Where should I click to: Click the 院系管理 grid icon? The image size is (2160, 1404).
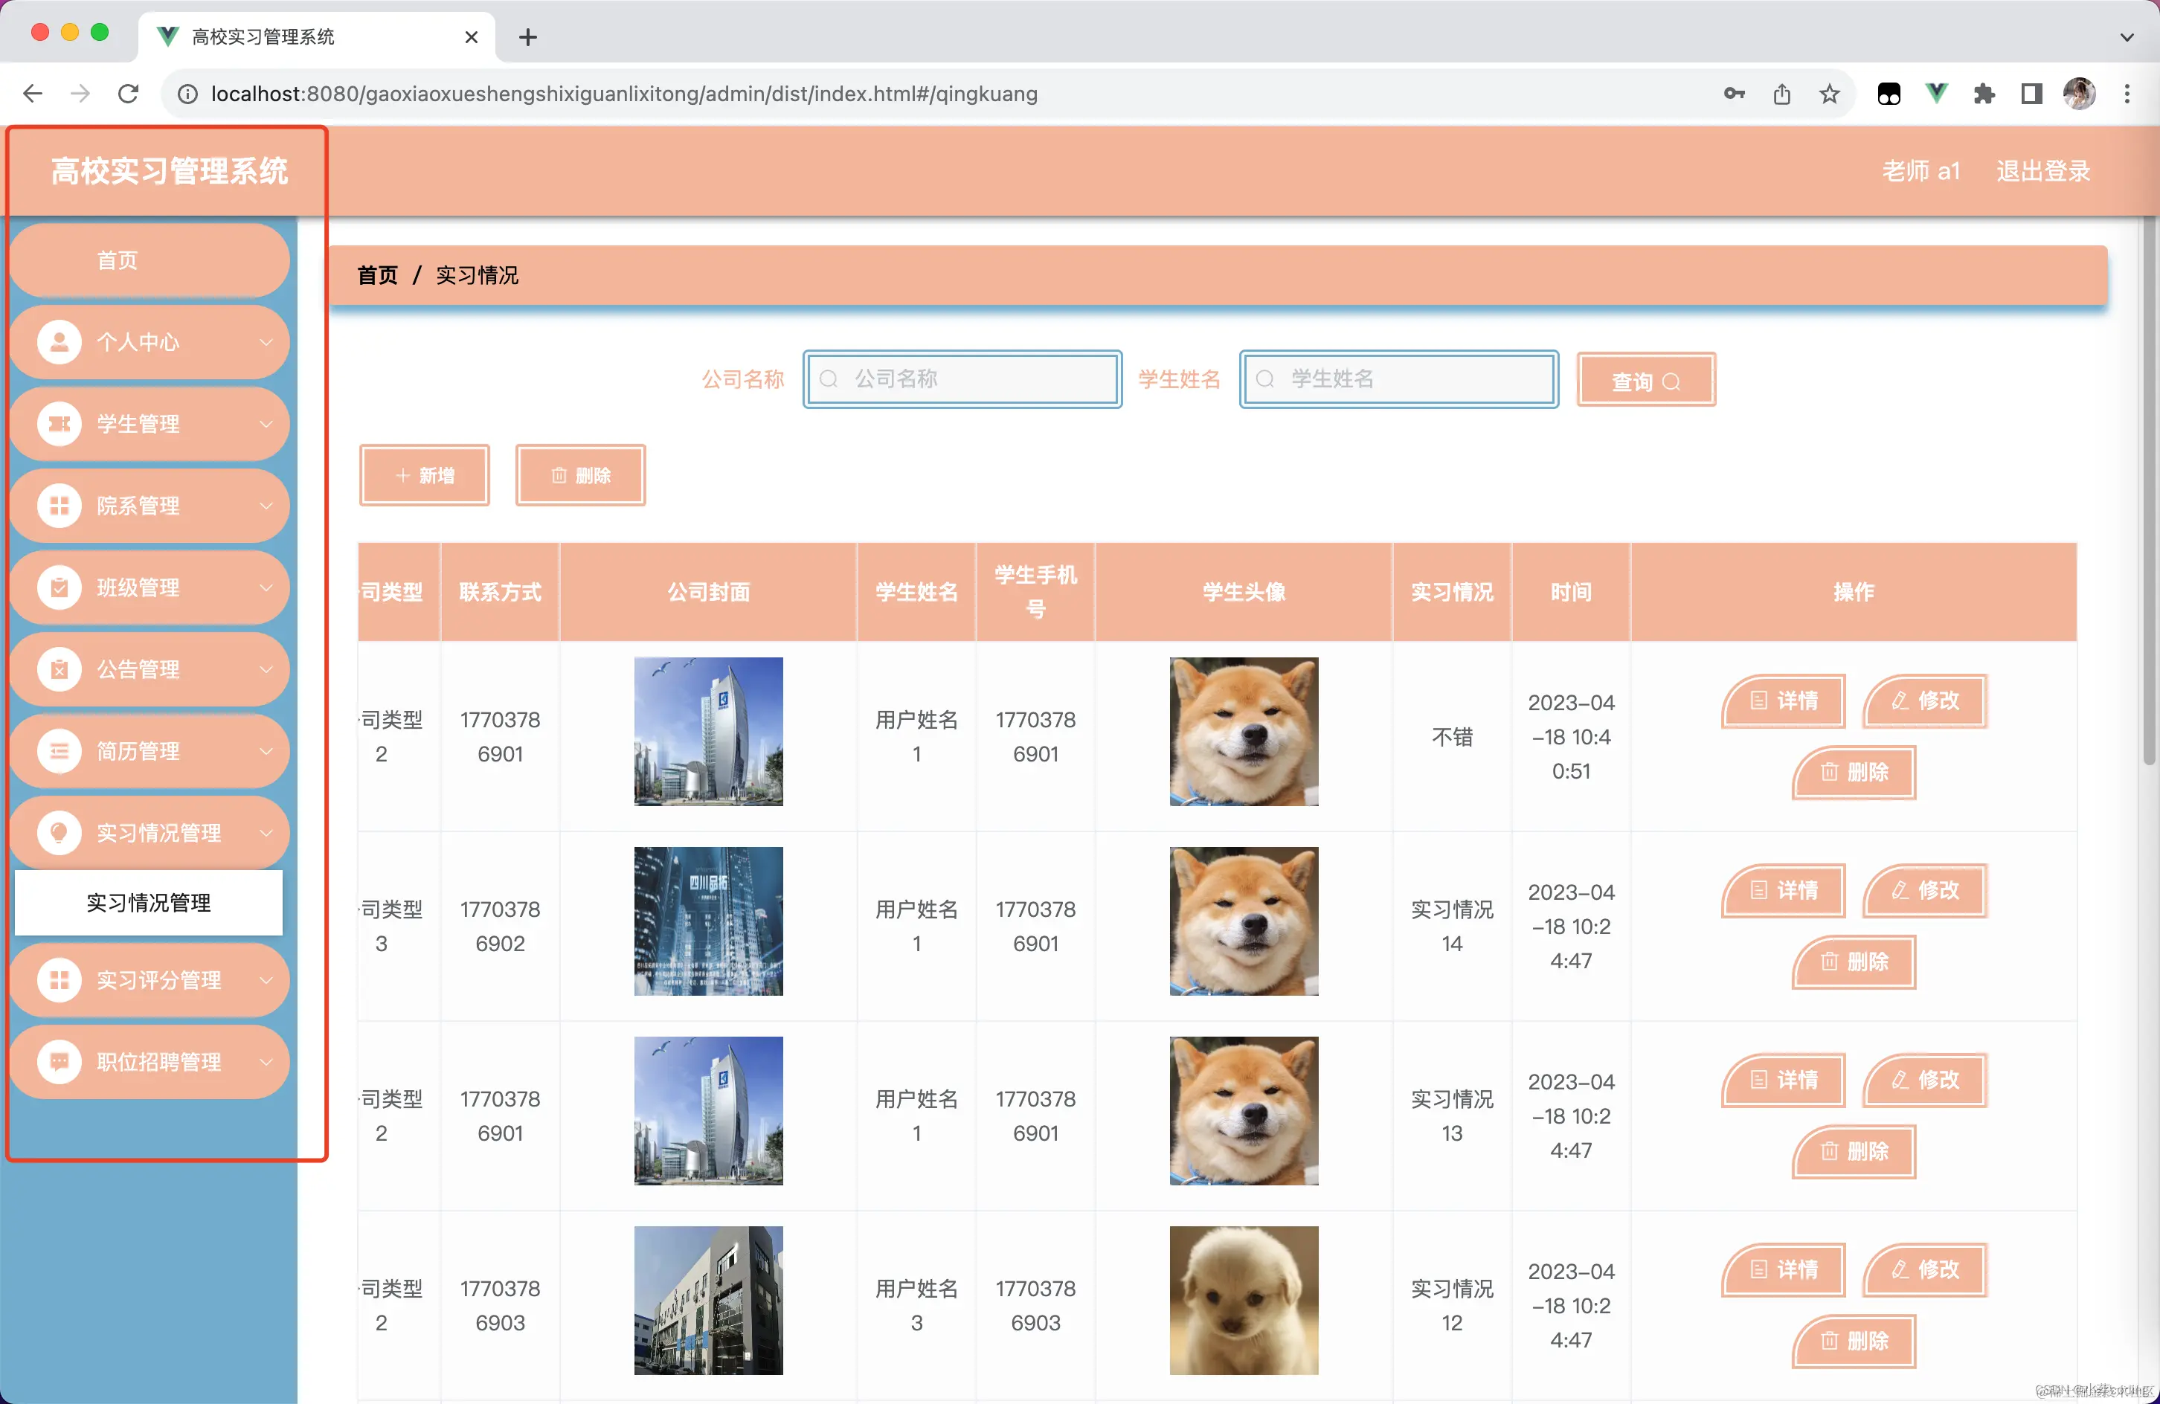pyautogui.click(x=59, y=506)
